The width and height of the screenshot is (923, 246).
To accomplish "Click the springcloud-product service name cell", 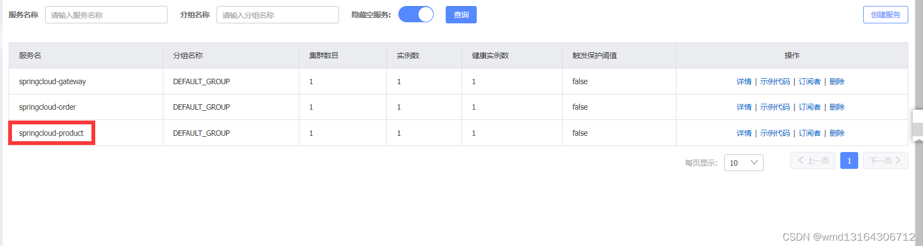I will [x=51, y=133].
